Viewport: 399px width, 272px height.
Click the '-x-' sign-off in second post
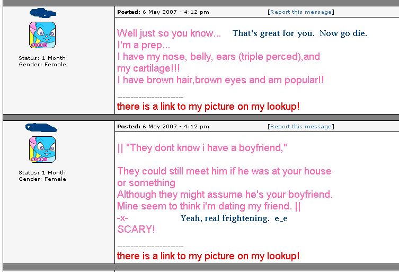click(122, 218)
